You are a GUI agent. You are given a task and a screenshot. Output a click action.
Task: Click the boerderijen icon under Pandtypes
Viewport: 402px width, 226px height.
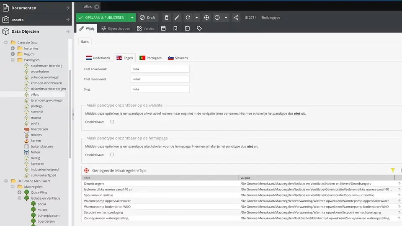[27, 129]
